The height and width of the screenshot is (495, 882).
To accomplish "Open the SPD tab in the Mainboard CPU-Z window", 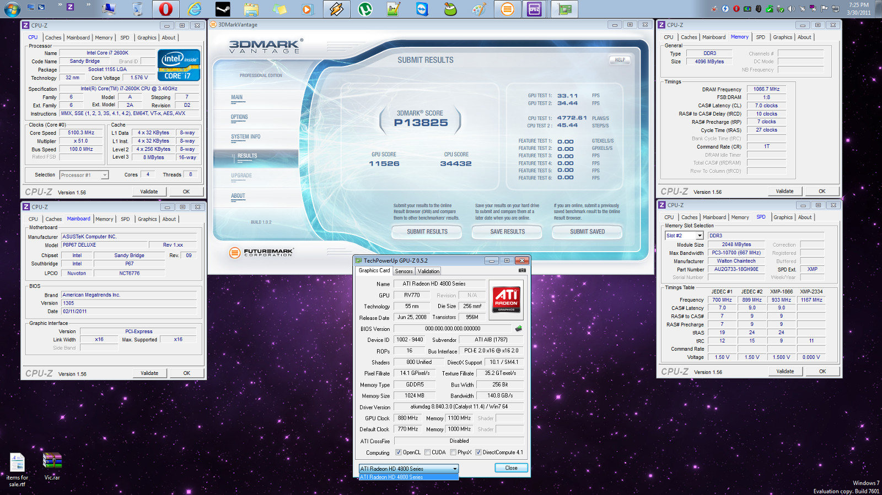I will pyautogui.click(x=126, y=219).
